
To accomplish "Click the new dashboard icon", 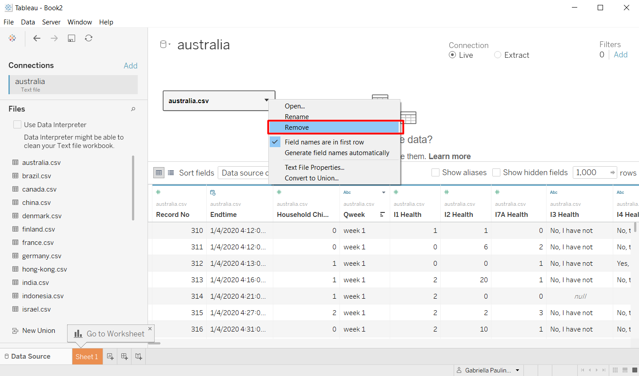I will (124, 356).
